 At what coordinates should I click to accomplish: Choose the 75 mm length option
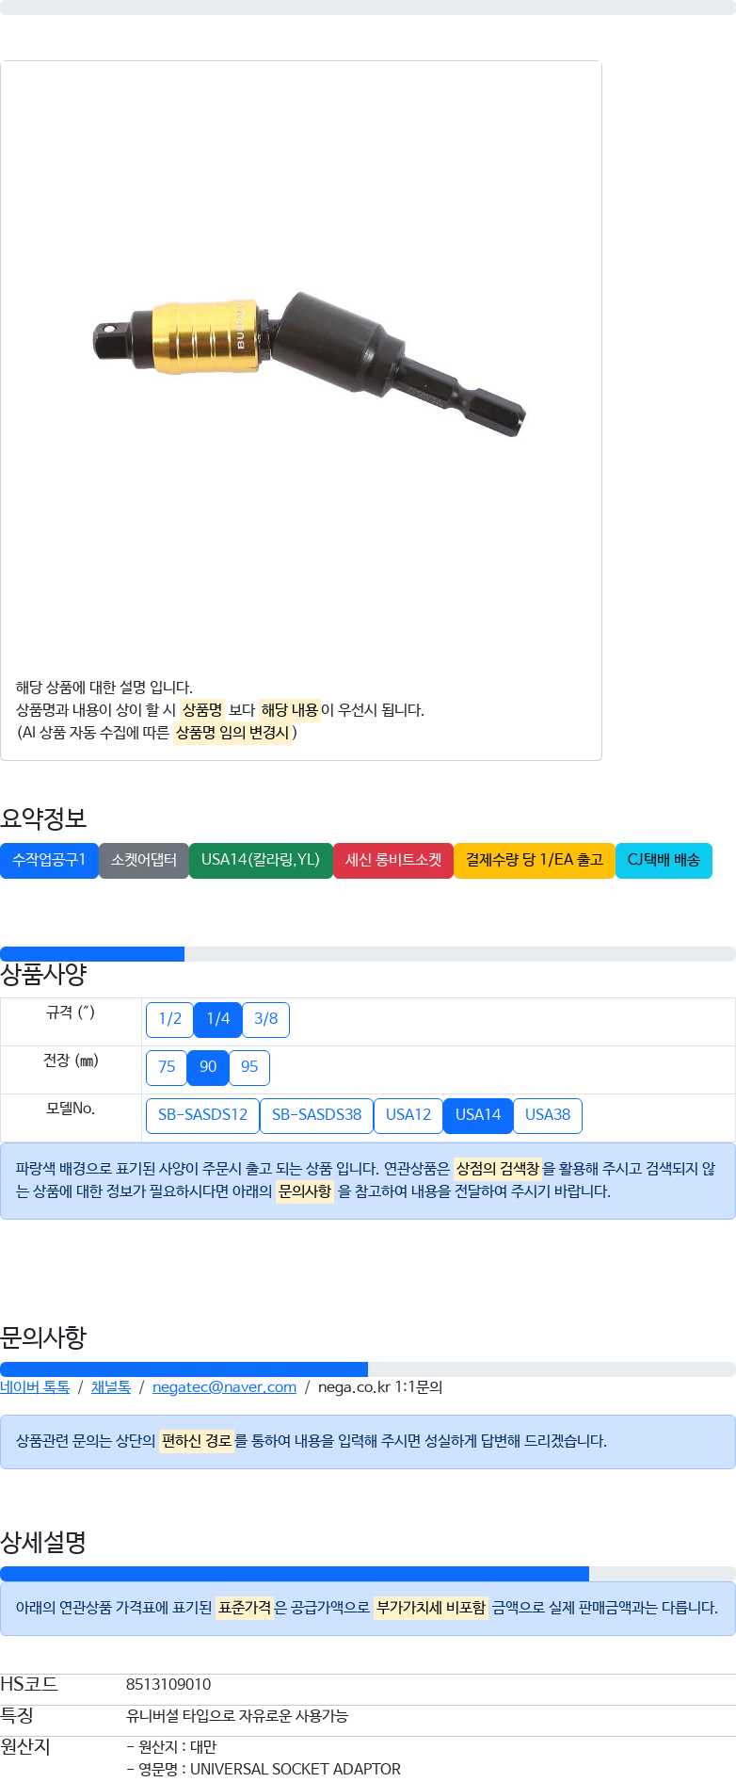(167, 1067)
